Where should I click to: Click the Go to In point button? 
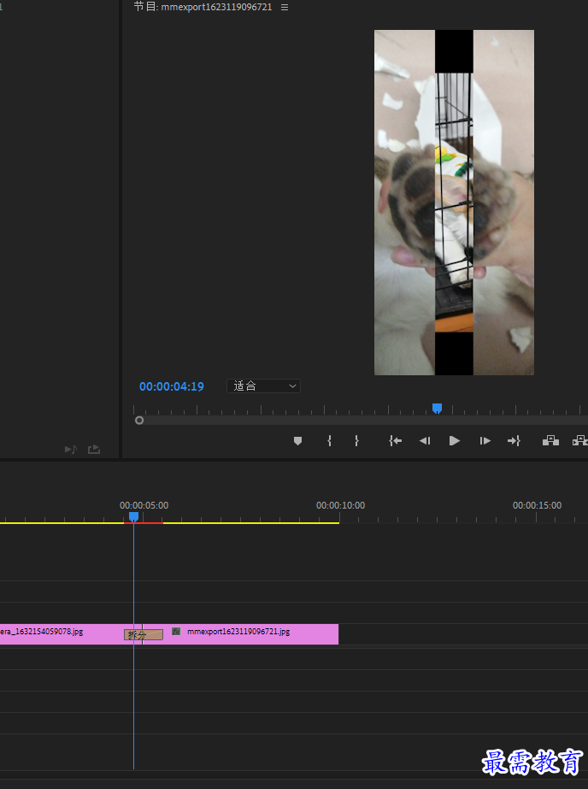[396, 441]
